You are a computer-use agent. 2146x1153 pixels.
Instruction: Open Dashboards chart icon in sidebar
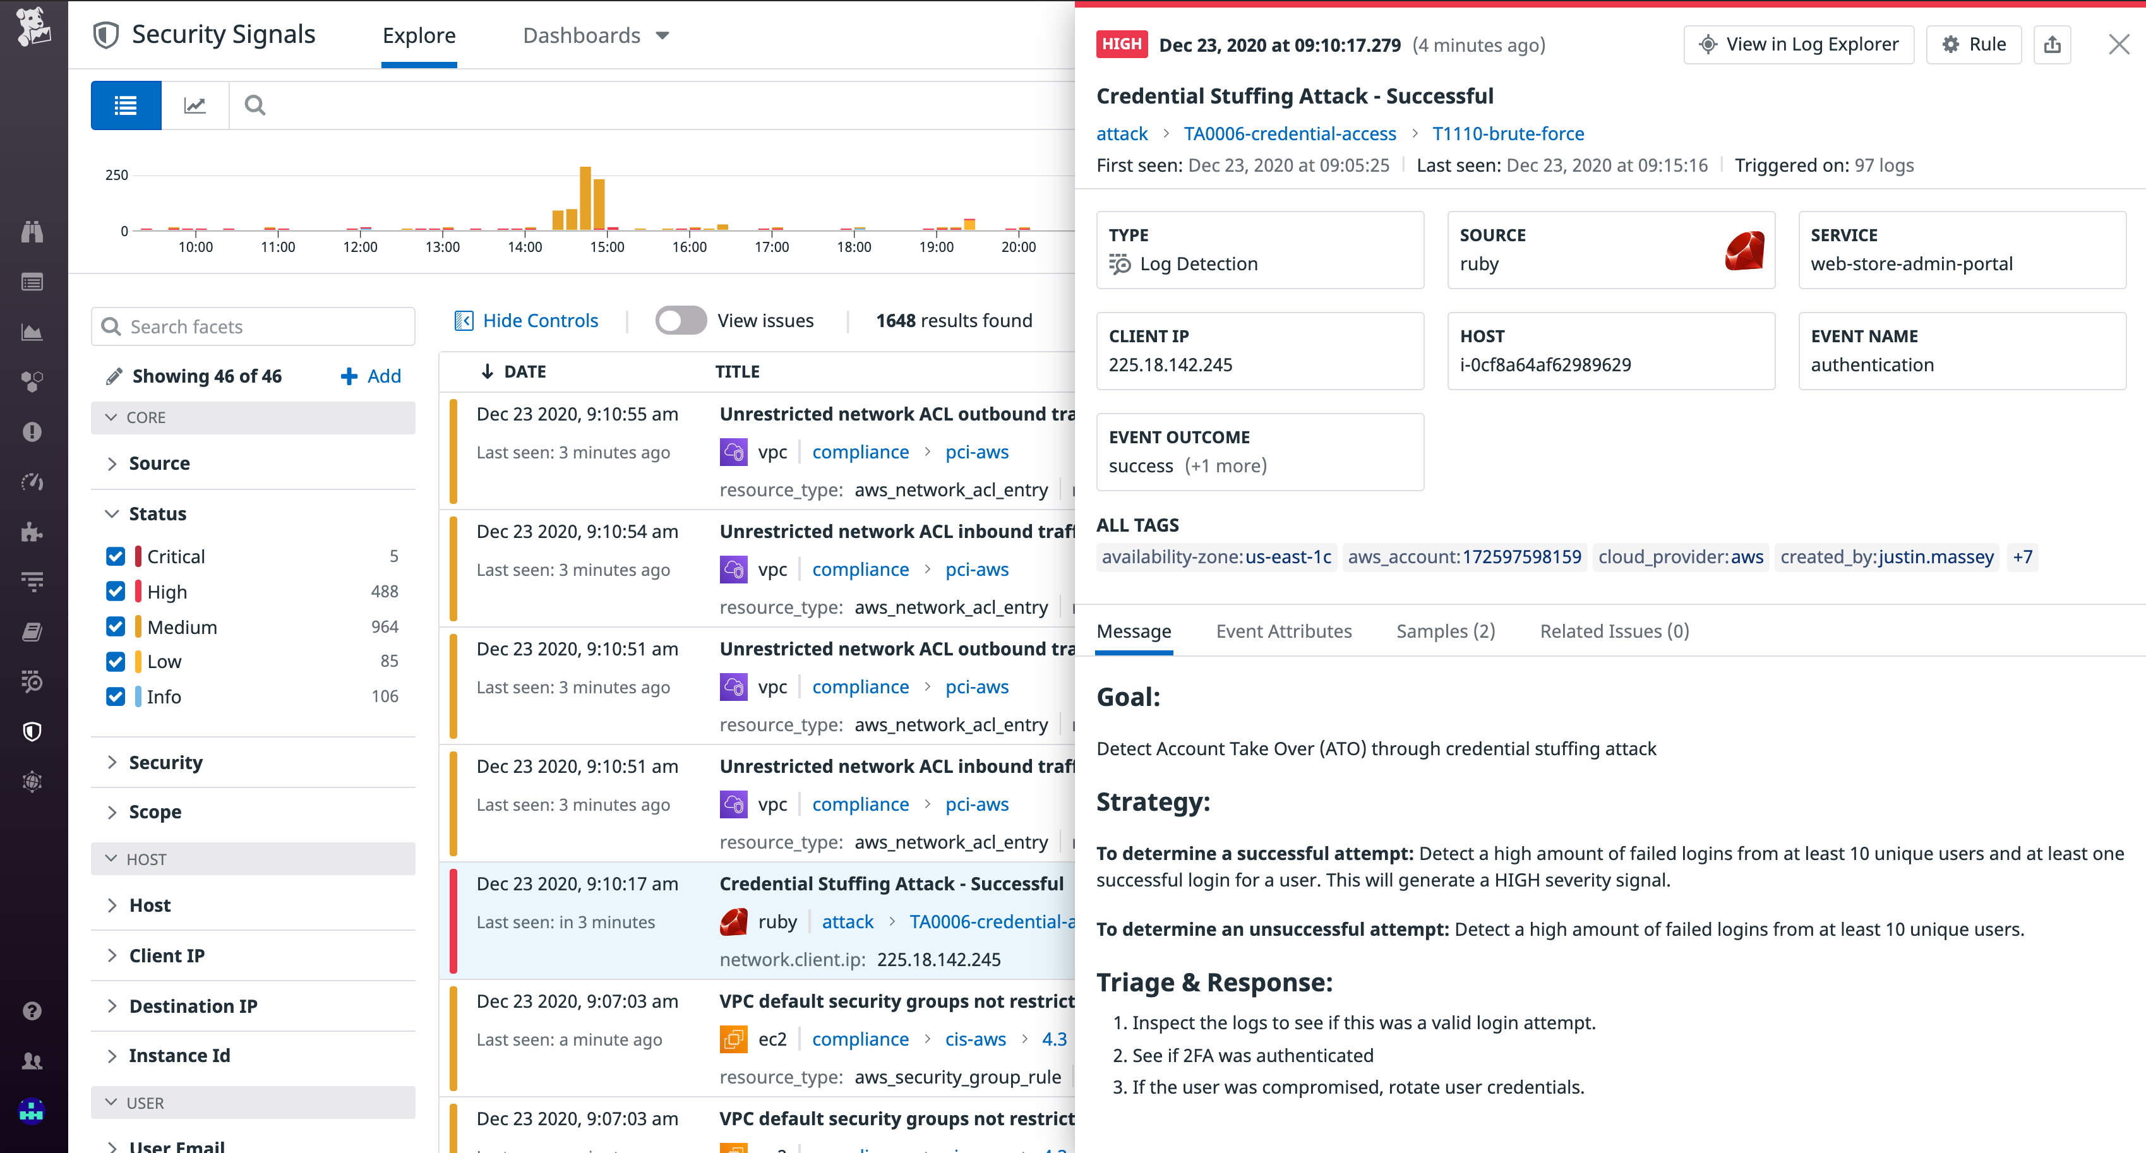[x=32, y=332]
